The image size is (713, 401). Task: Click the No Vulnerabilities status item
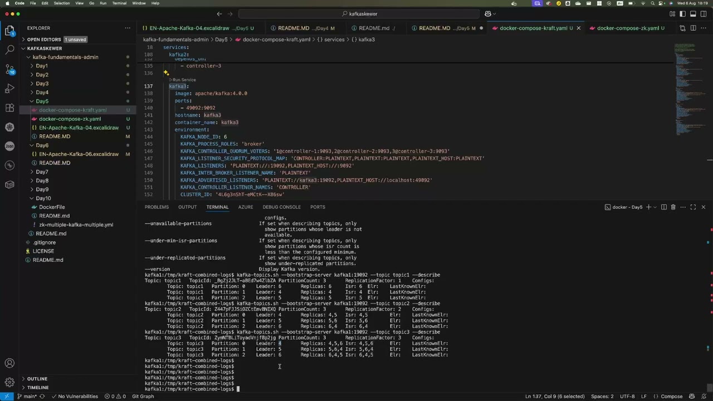[75, 397]
